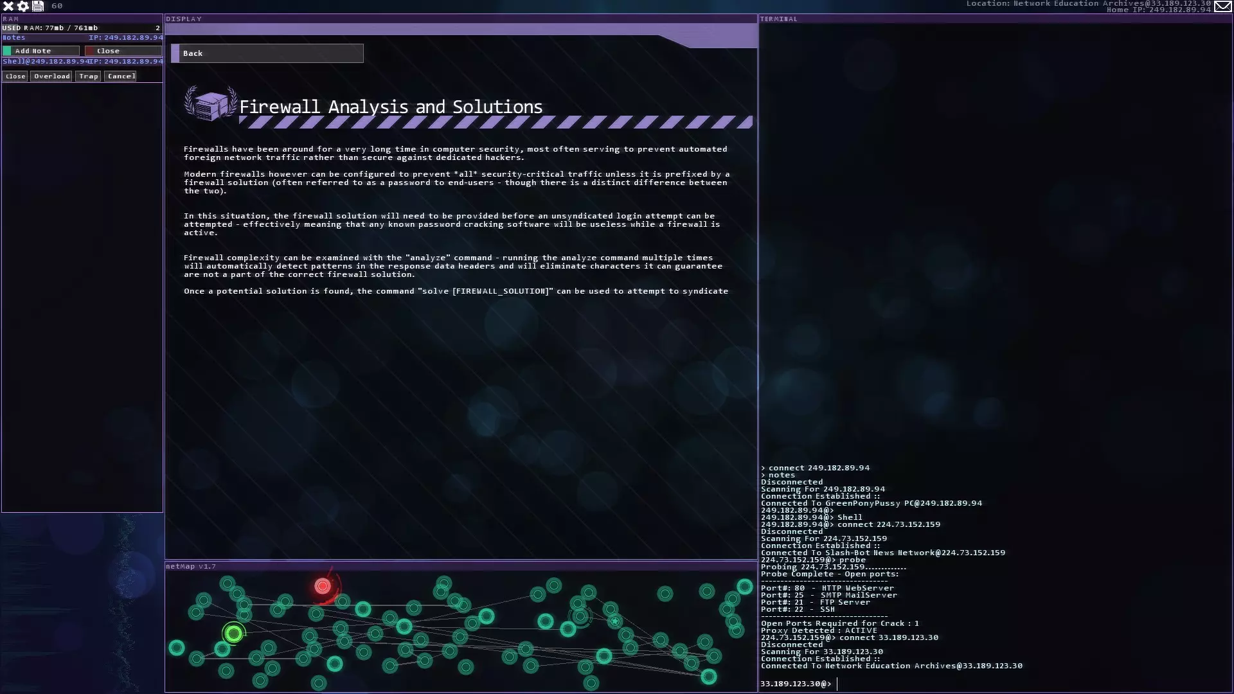Click the X exit icon at top-left
Image resolution: width=1234 pixels, height=694 pixels.
tap(8, 6)
